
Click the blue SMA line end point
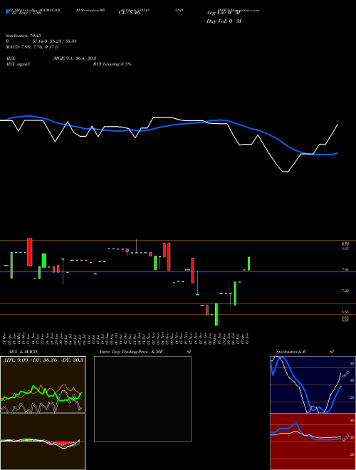337,153
